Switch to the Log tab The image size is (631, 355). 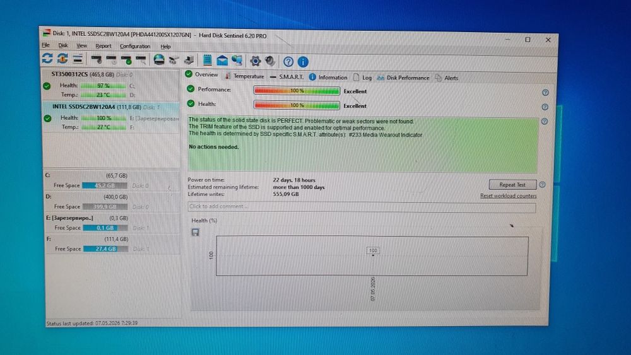pyautogui.click(x=362, y=78)
